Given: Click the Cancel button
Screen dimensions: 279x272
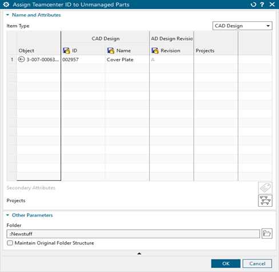Looking at the screenshot, I should tap(257, 263).
